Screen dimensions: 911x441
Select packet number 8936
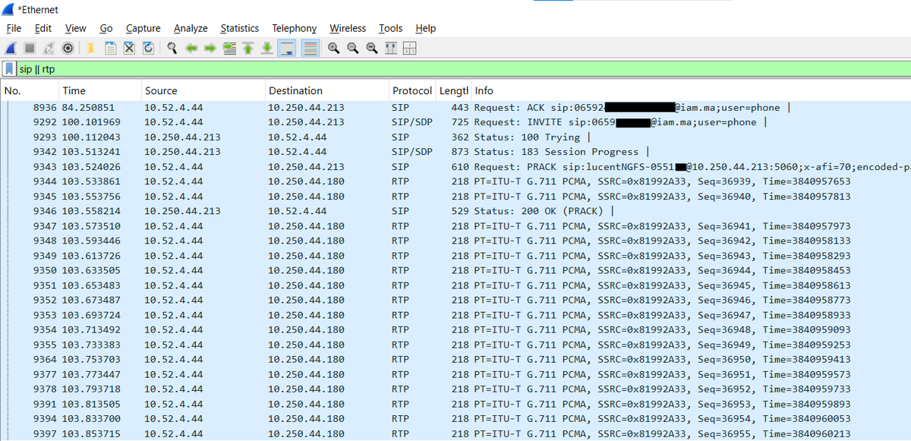tap(455, 107)
